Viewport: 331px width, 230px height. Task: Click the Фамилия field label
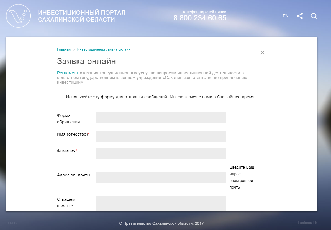[x=67, y=151]
